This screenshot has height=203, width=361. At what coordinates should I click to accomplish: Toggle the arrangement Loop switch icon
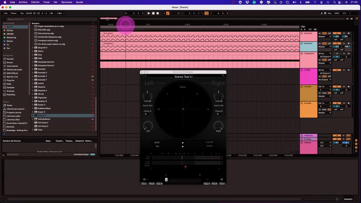(x=206, y=14)
